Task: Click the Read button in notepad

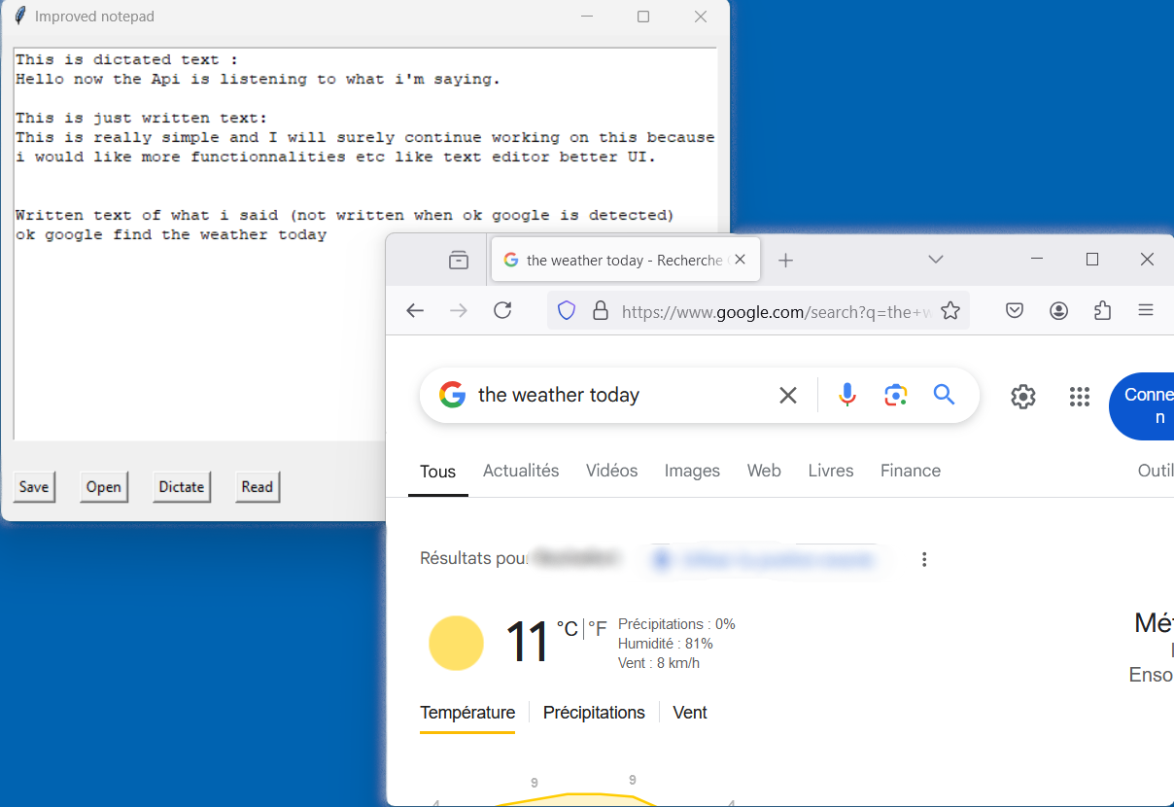Action: [258, 487]
